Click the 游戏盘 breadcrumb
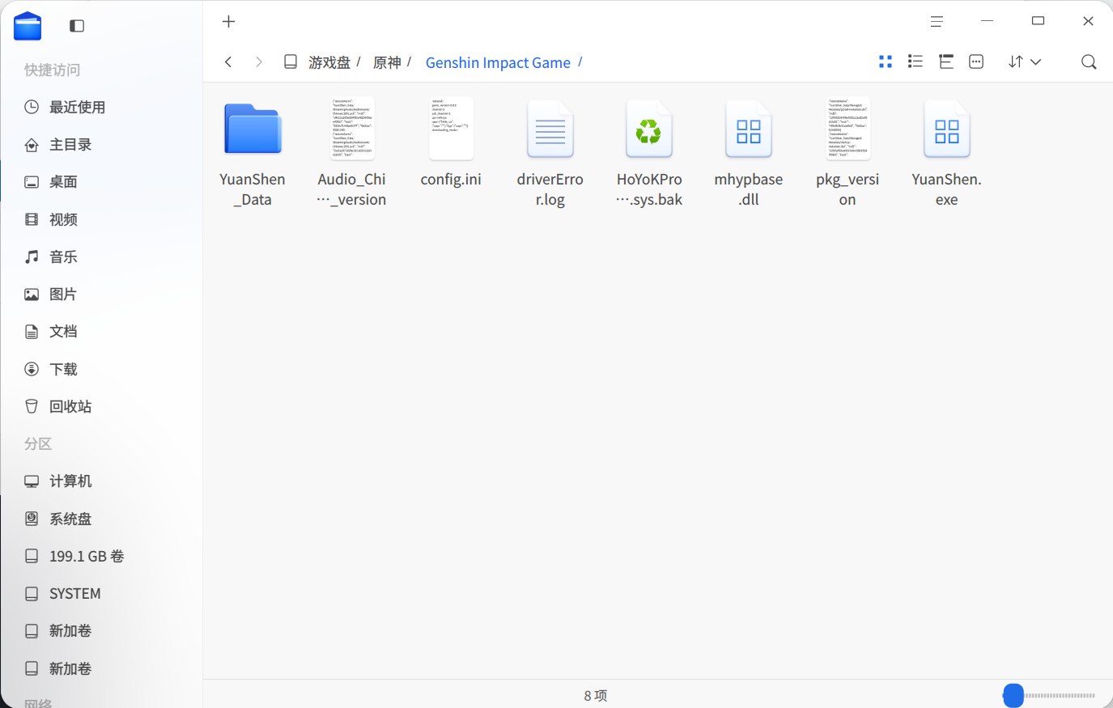1113x708 pixels. coord(329,62)
